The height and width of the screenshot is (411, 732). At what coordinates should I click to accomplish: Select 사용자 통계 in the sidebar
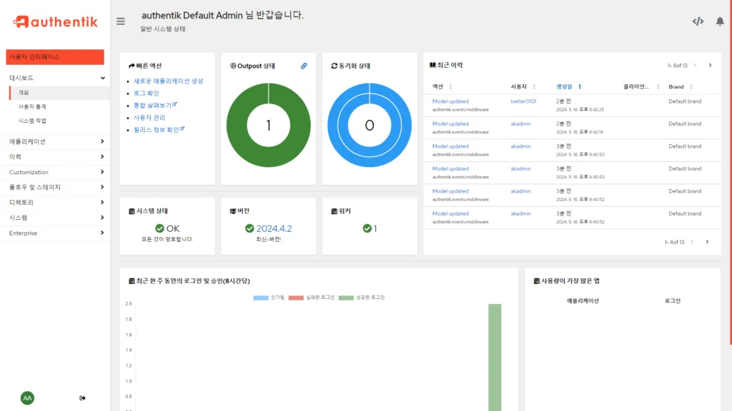tap(32, 106)
